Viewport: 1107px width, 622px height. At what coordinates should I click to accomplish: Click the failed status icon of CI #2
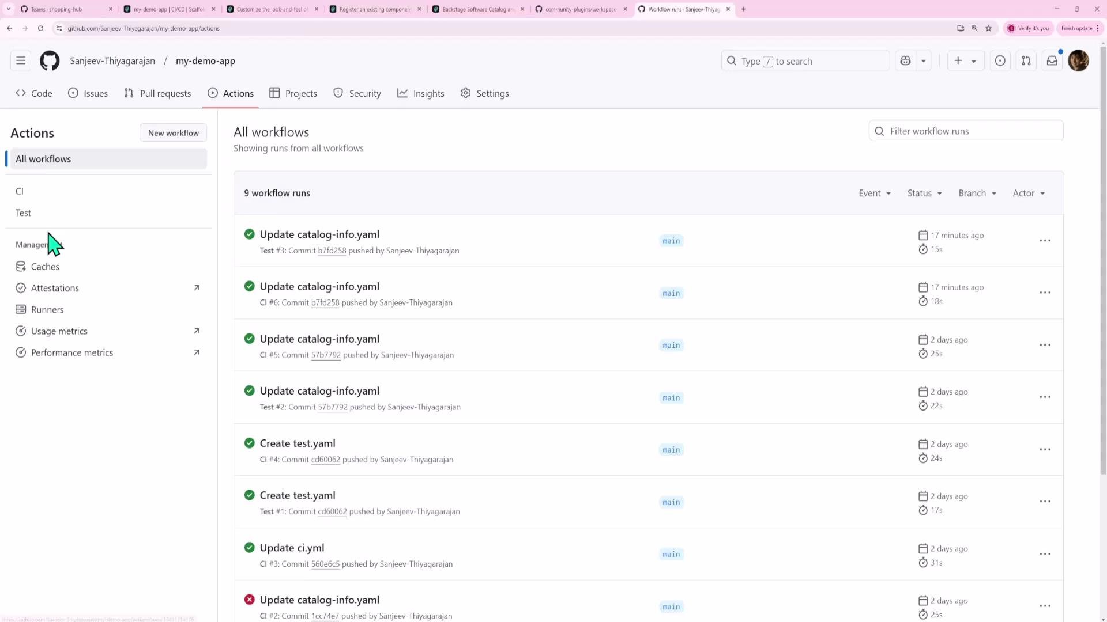pos(249,600)
